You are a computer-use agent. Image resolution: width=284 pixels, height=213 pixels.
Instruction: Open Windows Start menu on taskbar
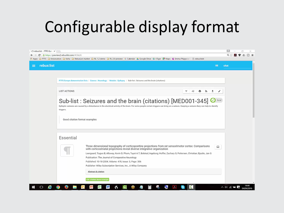point(33,187)
